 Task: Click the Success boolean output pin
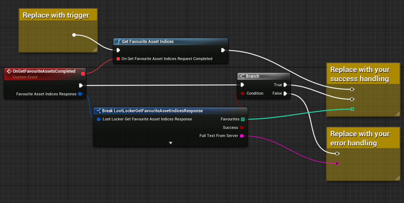[x=242, y=128]
